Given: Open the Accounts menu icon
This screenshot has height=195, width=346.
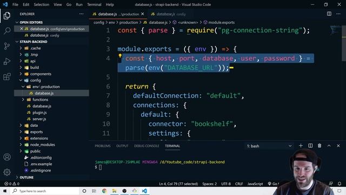Looking at the screenshot, I should [x=7, y=157].
